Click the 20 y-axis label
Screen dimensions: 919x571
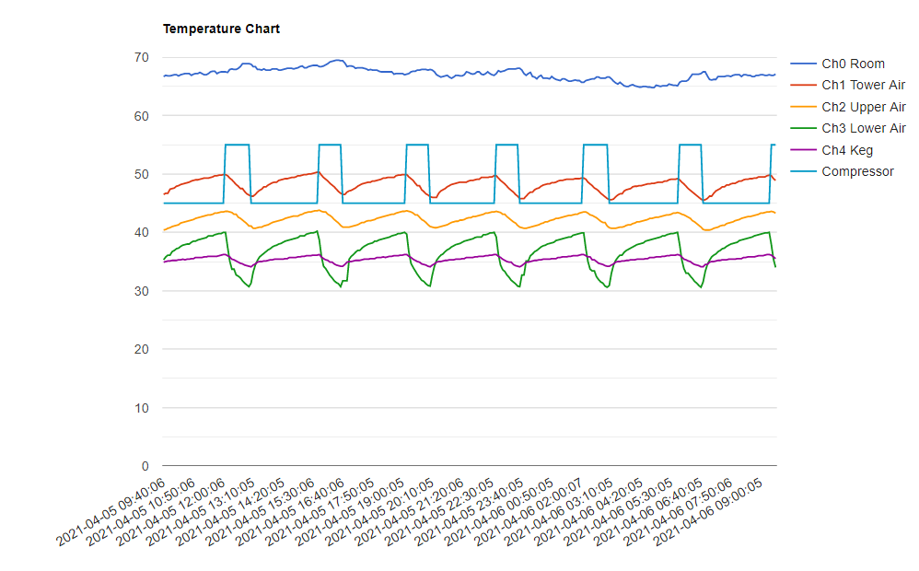(x=141, y=349)
